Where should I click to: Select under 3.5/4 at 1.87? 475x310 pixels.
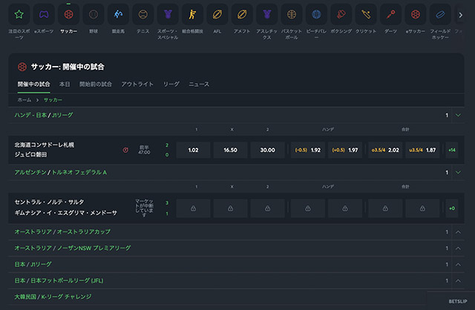point(422,150)
